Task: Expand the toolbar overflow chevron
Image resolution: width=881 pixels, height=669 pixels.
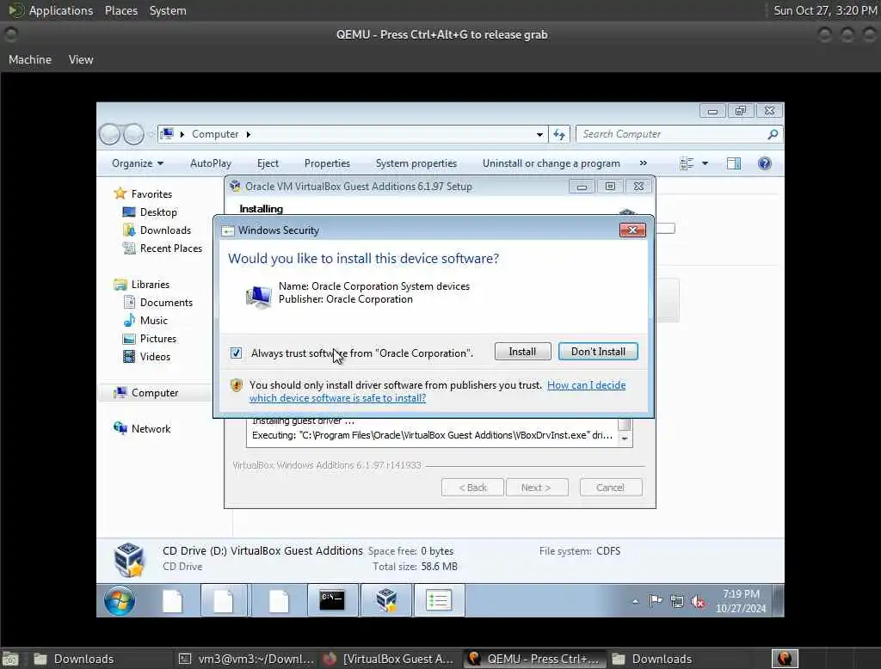Action: 644,163
